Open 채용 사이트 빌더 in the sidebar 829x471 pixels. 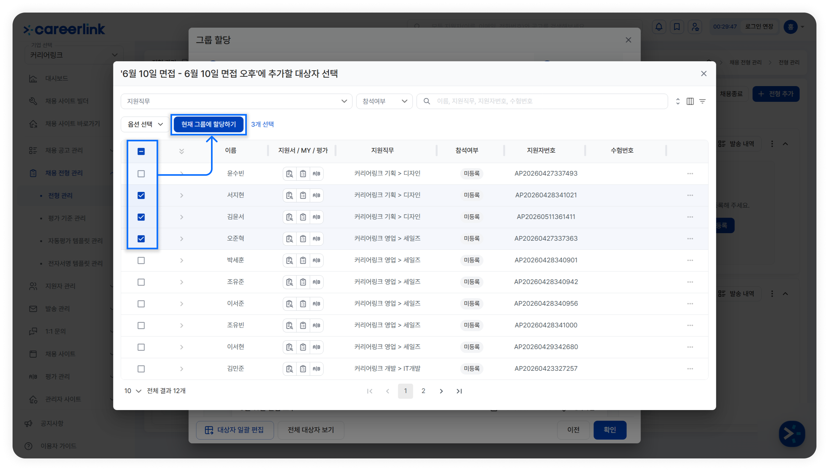(x=67, y=101)
